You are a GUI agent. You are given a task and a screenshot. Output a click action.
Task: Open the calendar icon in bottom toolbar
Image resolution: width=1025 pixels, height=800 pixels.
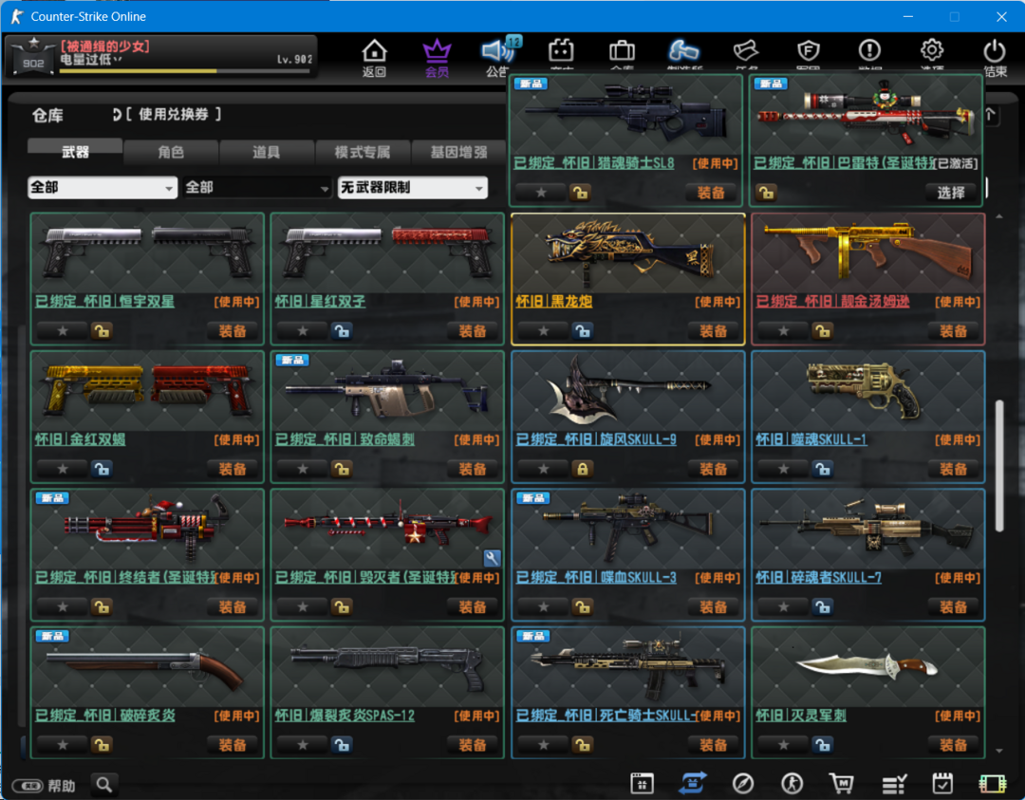pos(642,783)
